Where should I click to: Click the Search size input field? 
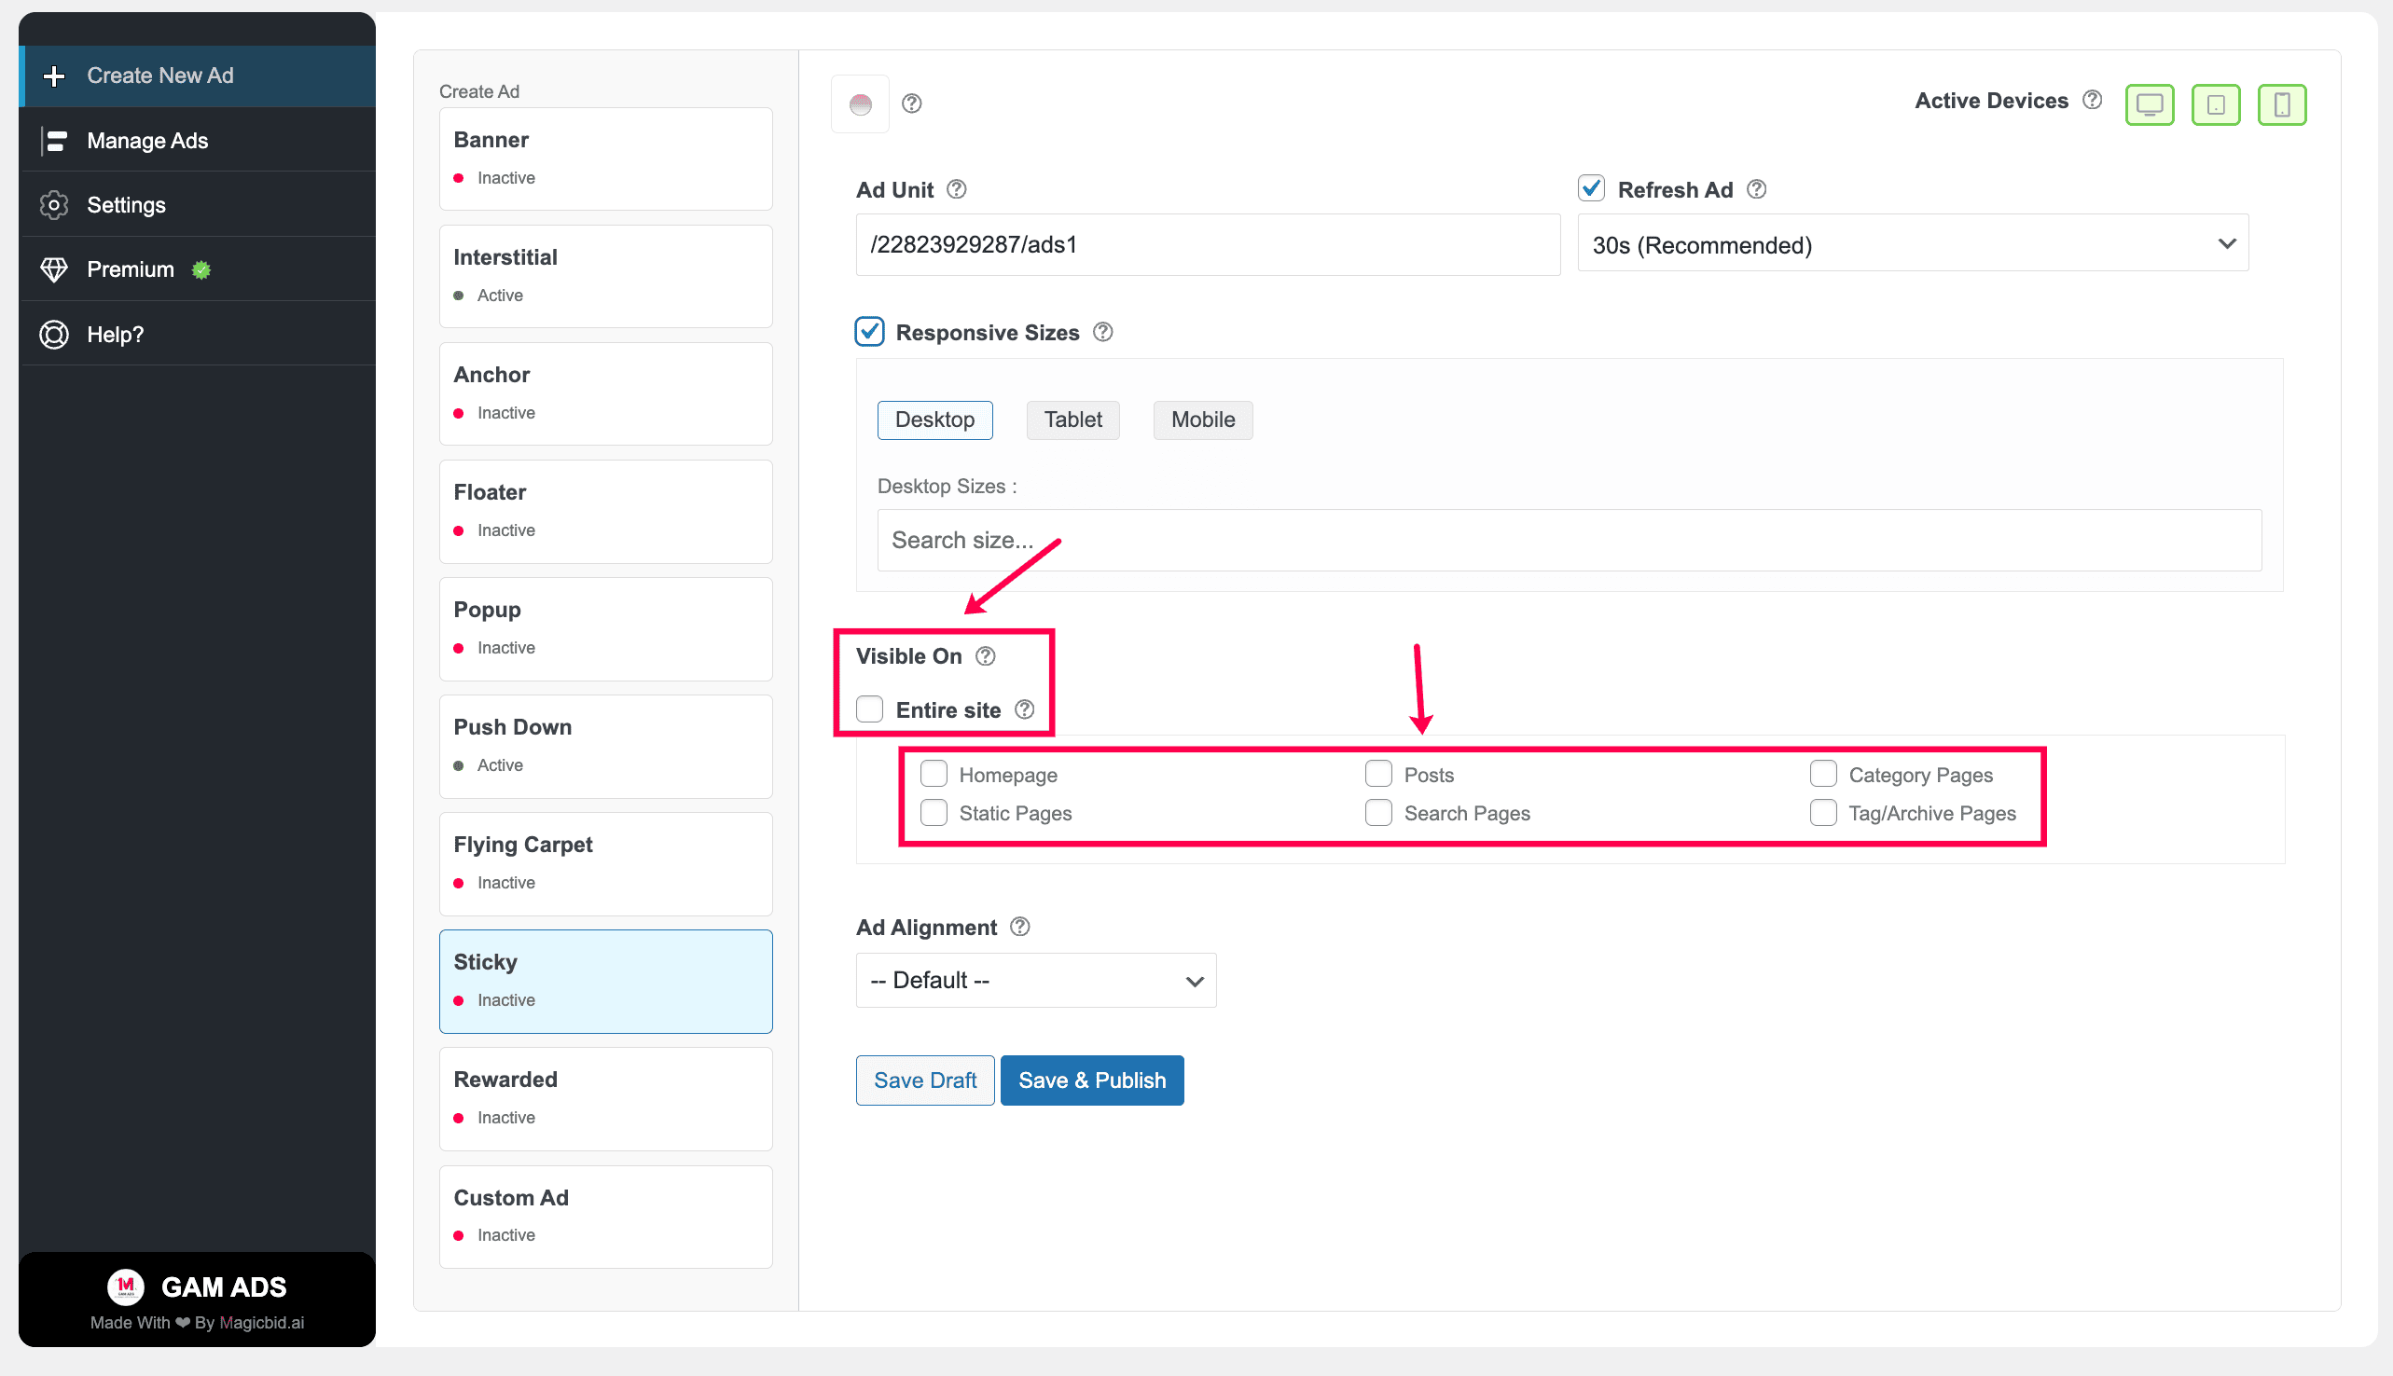point(1569,541)
